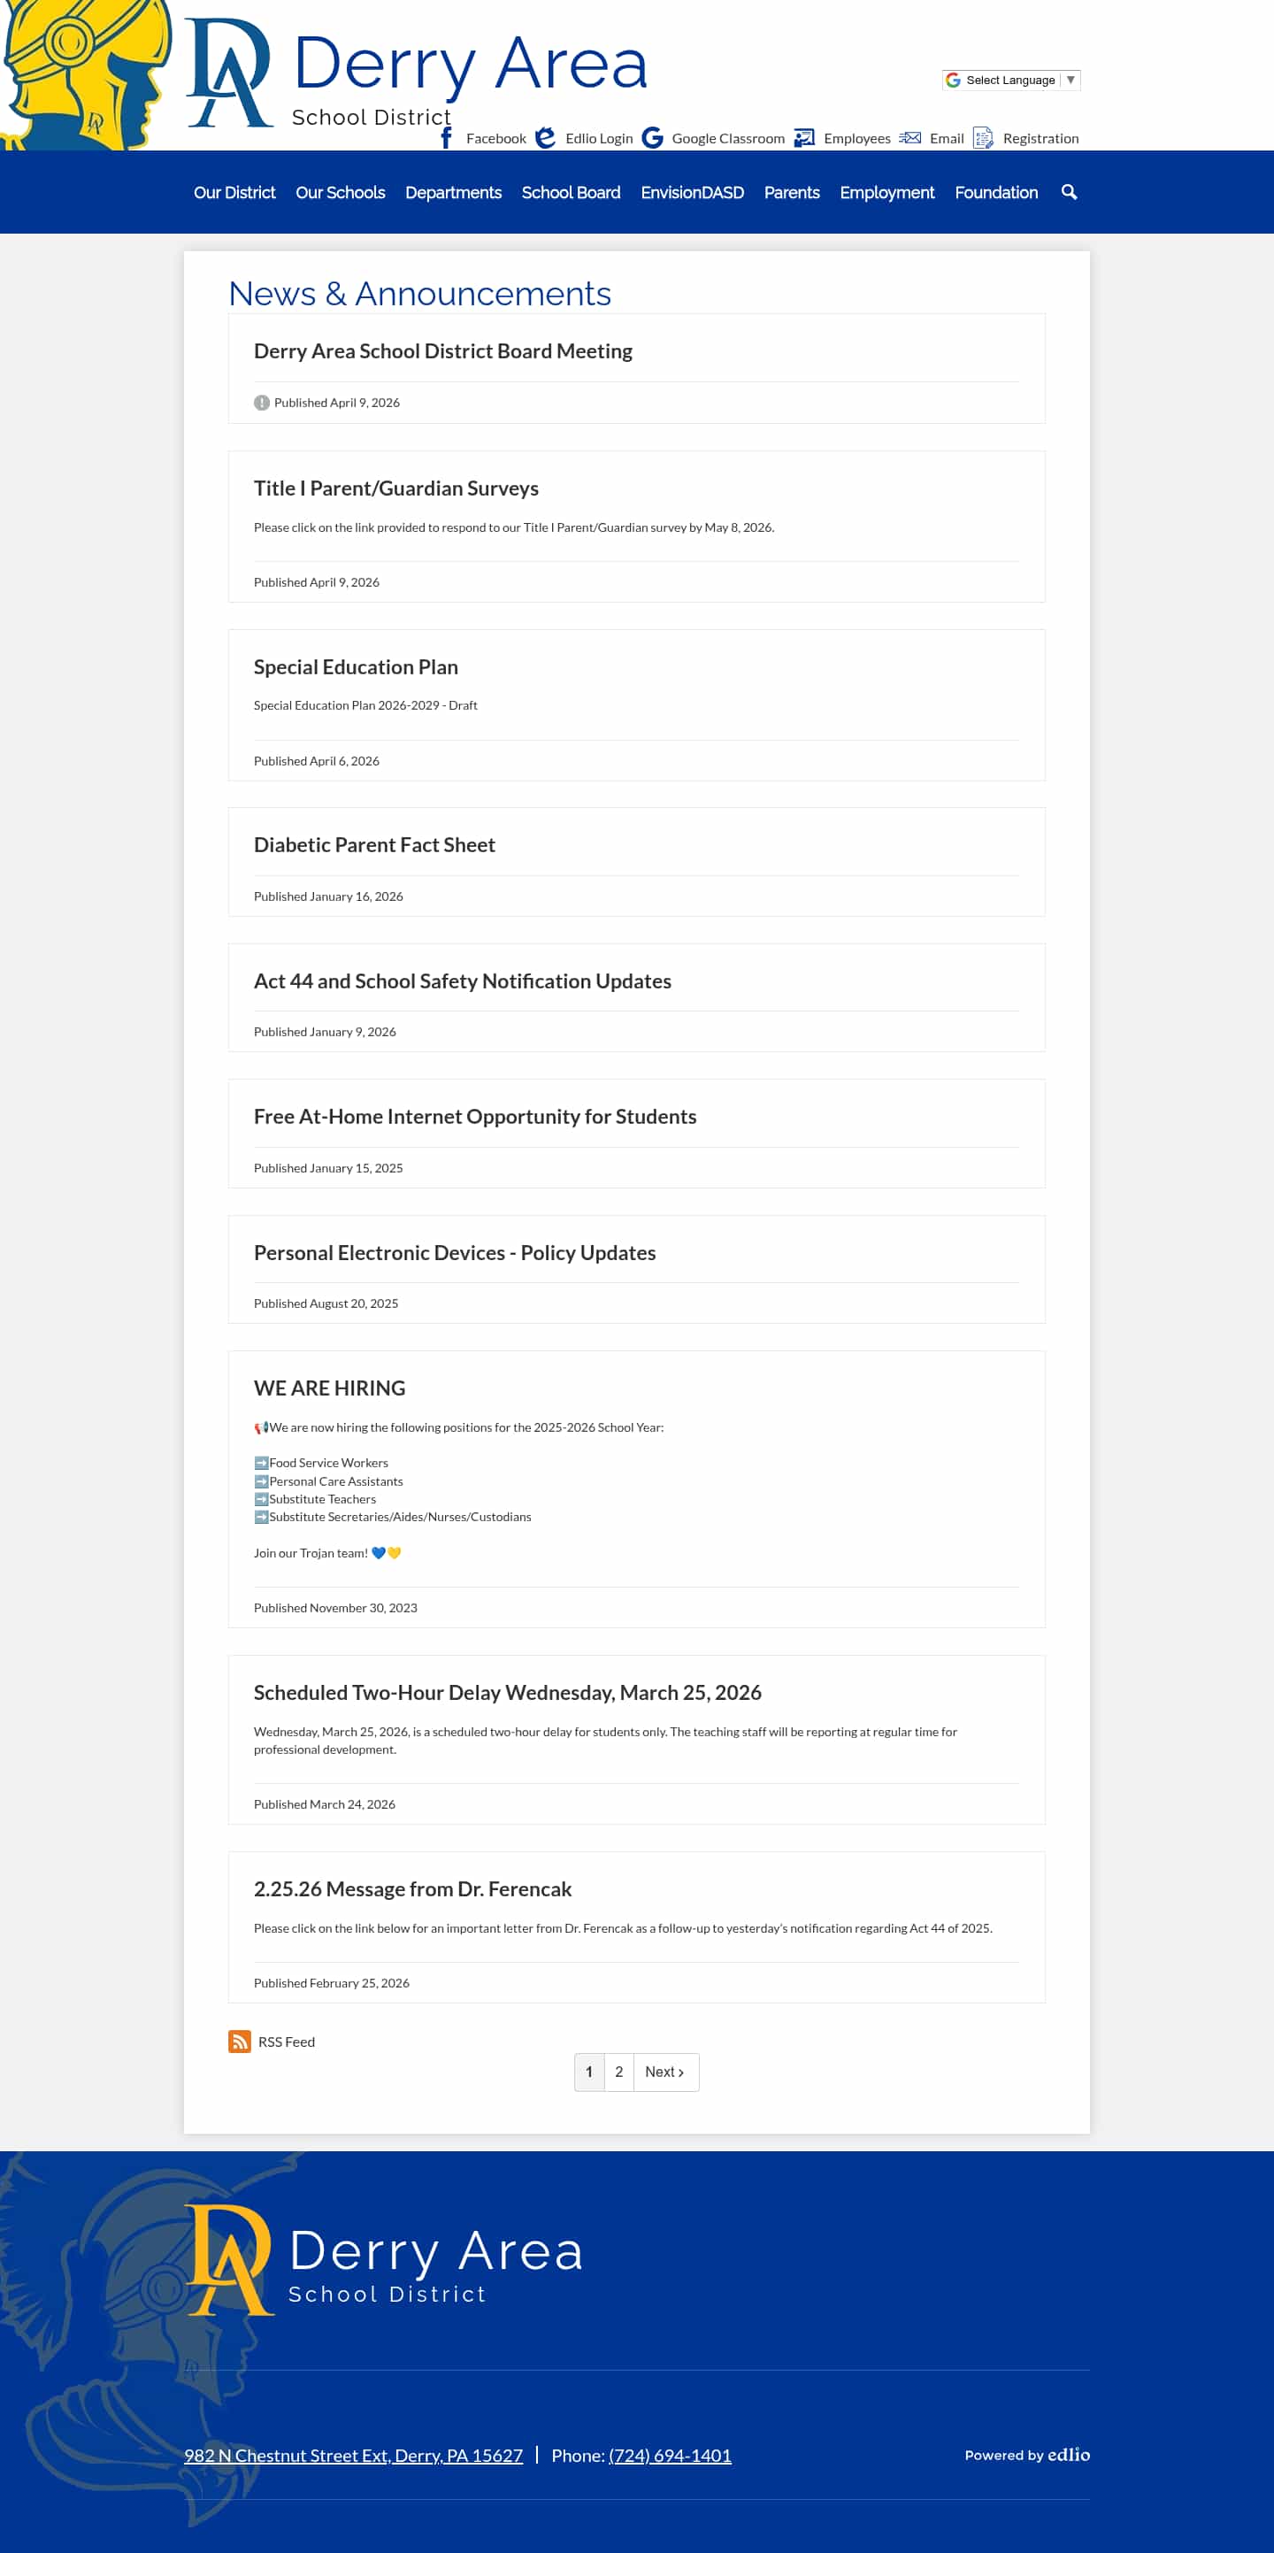Screen dimensions: 1274x2553
Task: Call the district phone number (724) 694-1401
Action: [670, 2455]
